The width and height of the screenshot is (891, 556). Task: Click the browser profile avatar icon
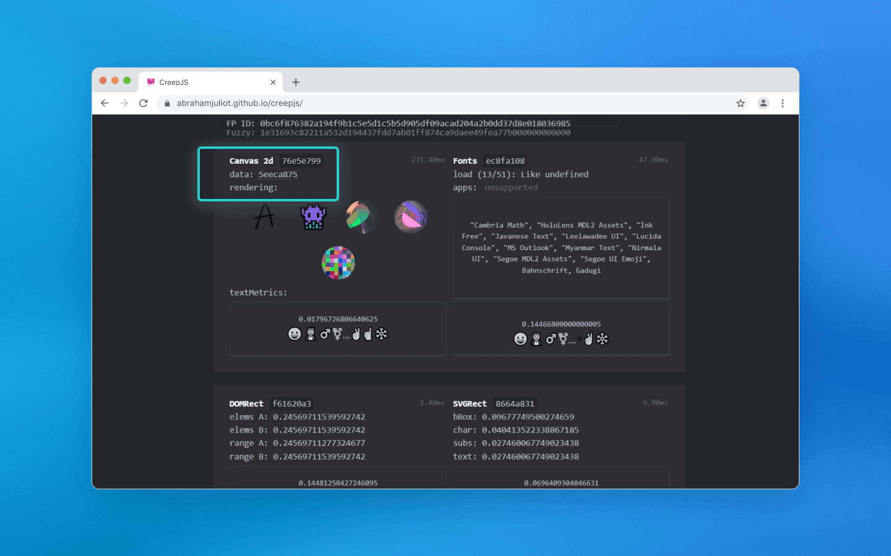pyautogui.click(x=763, y=103)
